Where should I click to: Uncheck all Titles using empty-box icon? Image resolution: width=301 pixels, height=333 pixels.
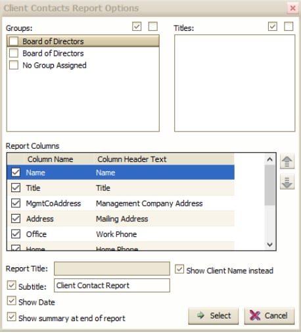click(289, 26)
